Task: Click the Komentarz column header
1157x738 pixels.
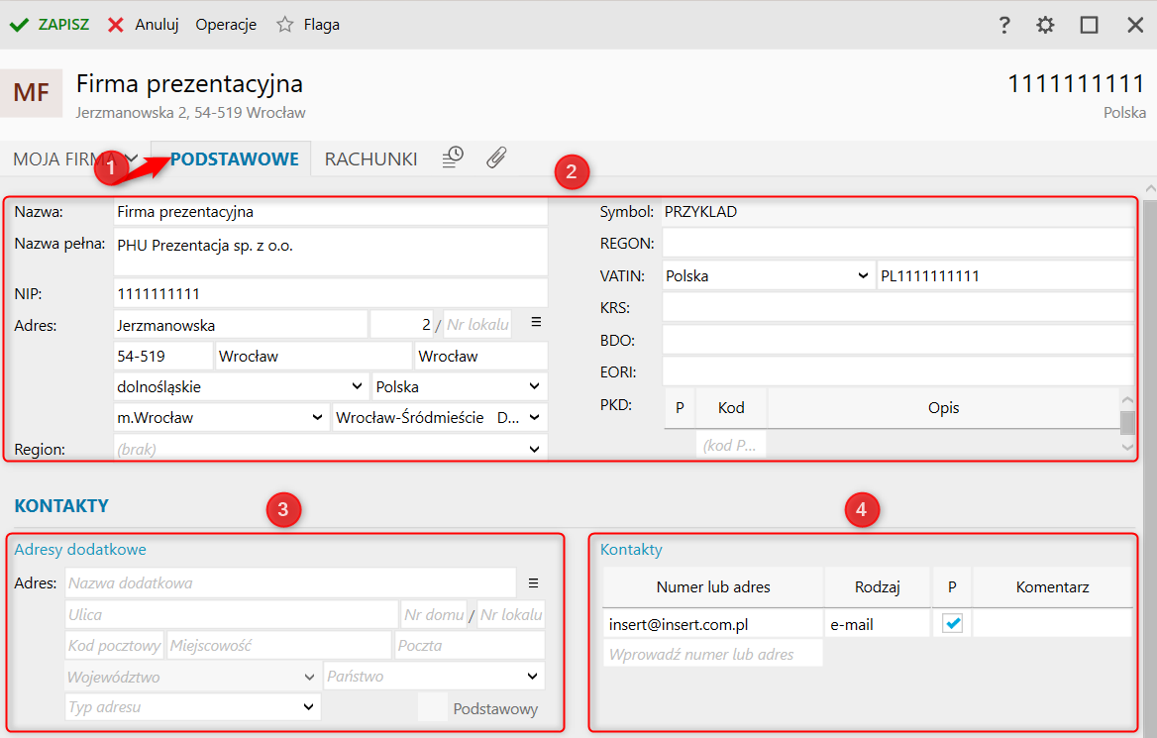Action: click(x=1052, y=586)
